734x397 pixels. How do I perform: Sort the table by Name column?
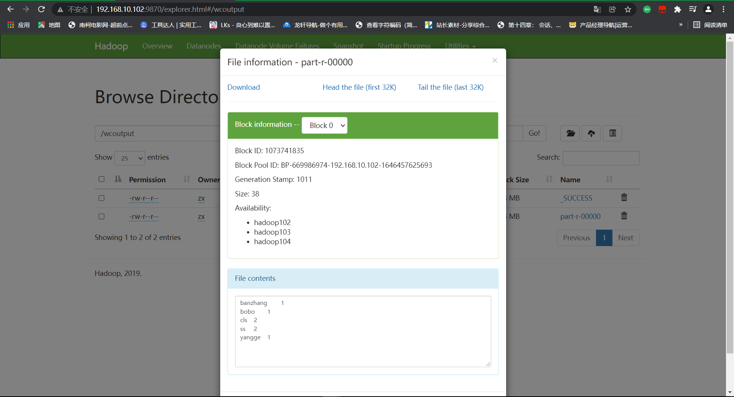(x=609, y=179)
